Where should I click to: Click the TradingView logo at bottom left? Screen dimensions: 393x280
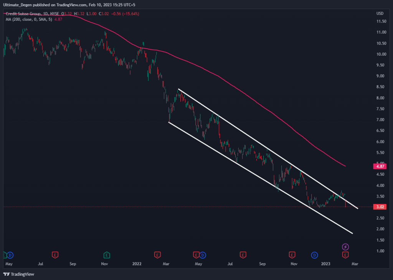click(19, 274)
